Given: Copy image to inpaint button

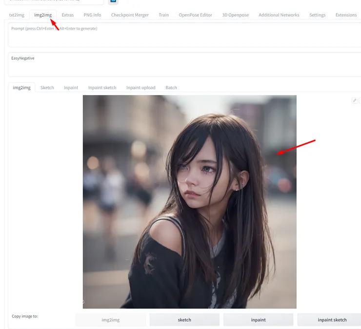Looking at the screenshot, I should [259, 320].
